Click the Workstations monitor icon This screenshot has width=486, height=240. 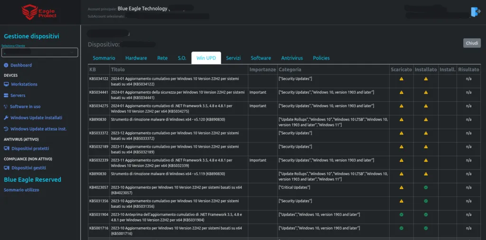(6, 84)
